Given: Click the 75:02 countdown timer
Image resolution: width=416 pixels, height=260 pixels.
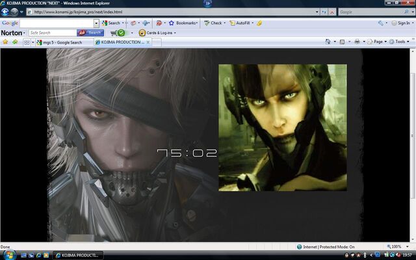Looking at the screenshot, I should tap(187, 153).
